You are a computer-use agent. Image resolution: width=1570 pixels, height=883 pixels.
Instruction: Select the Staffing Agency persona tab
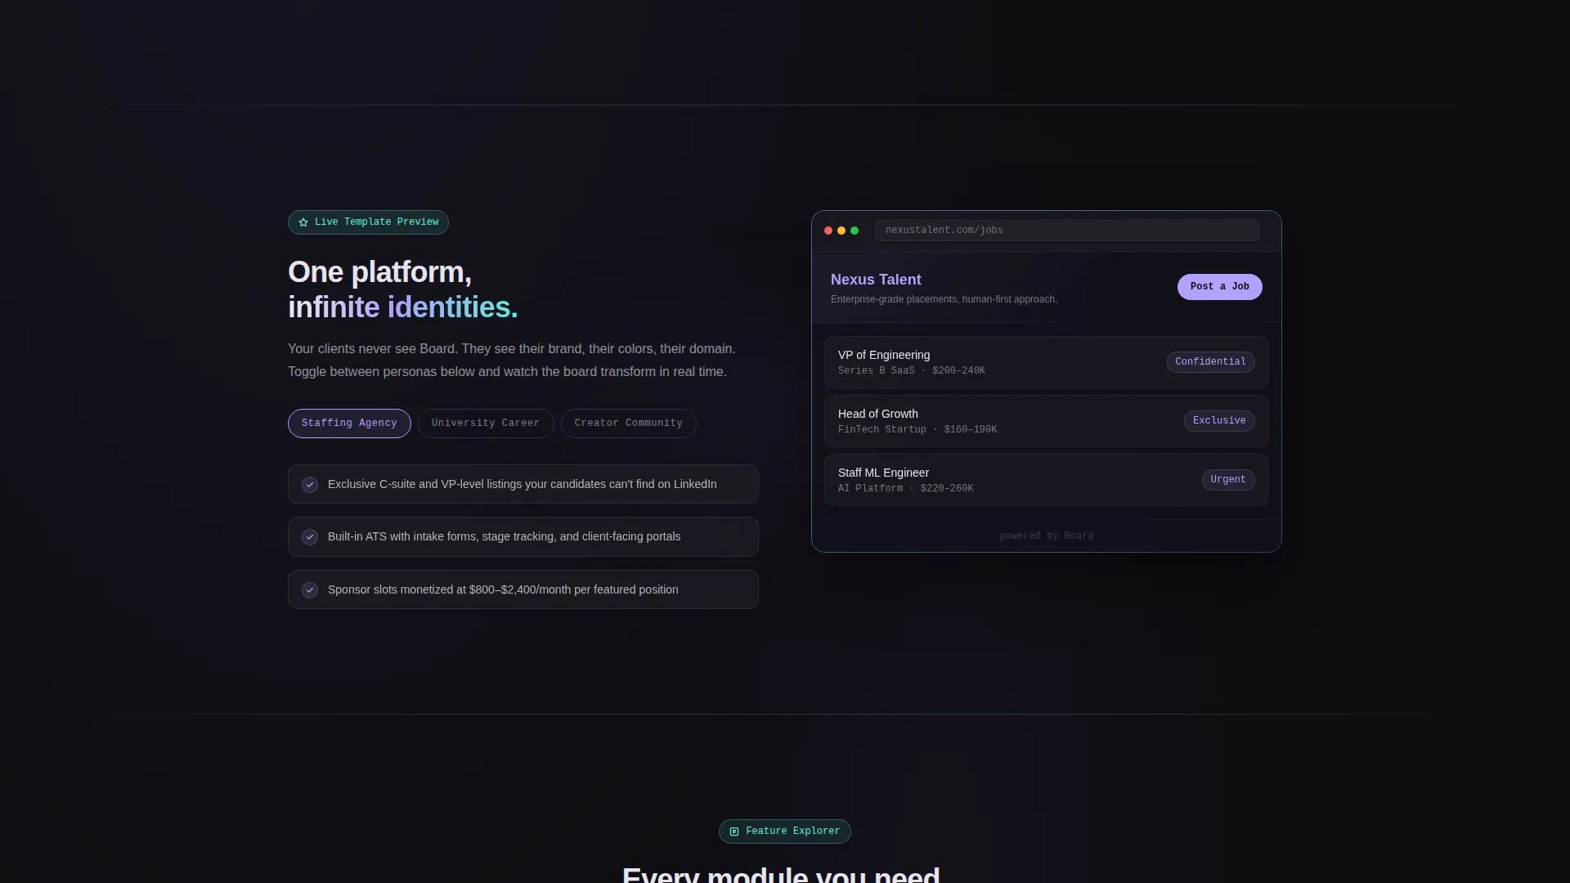(x=349, y=424)
